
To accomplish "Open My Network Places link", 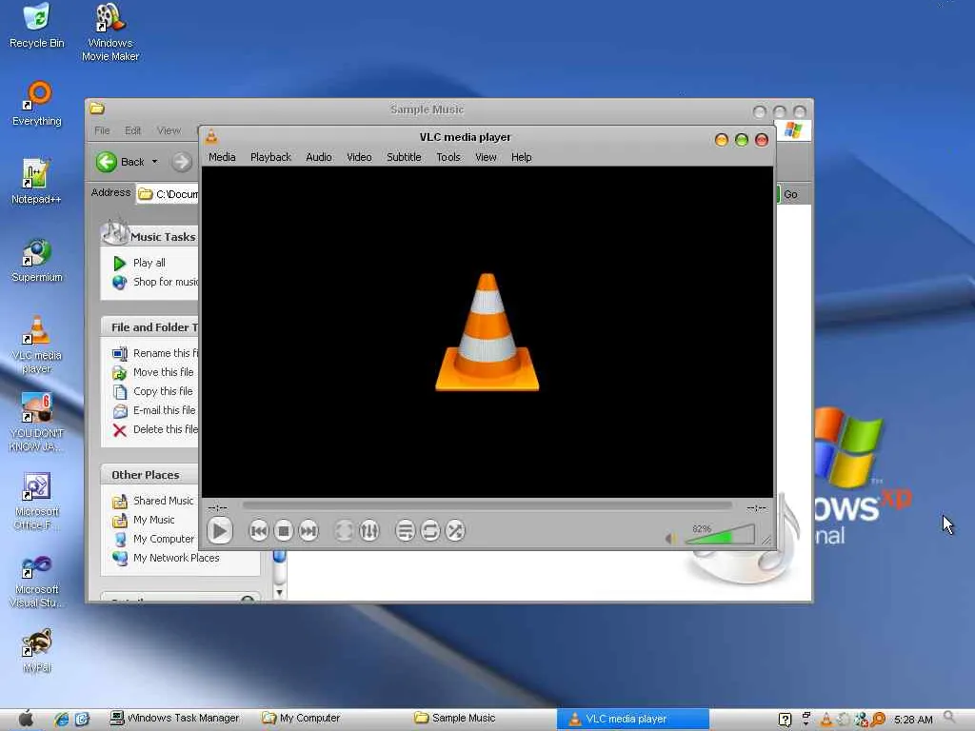I will coord(166,558).
